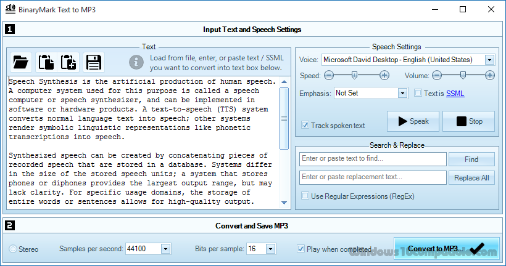Decrease speed with the minus icon
The height and width of the screenshot is (266, 506).
pos(329,75)
